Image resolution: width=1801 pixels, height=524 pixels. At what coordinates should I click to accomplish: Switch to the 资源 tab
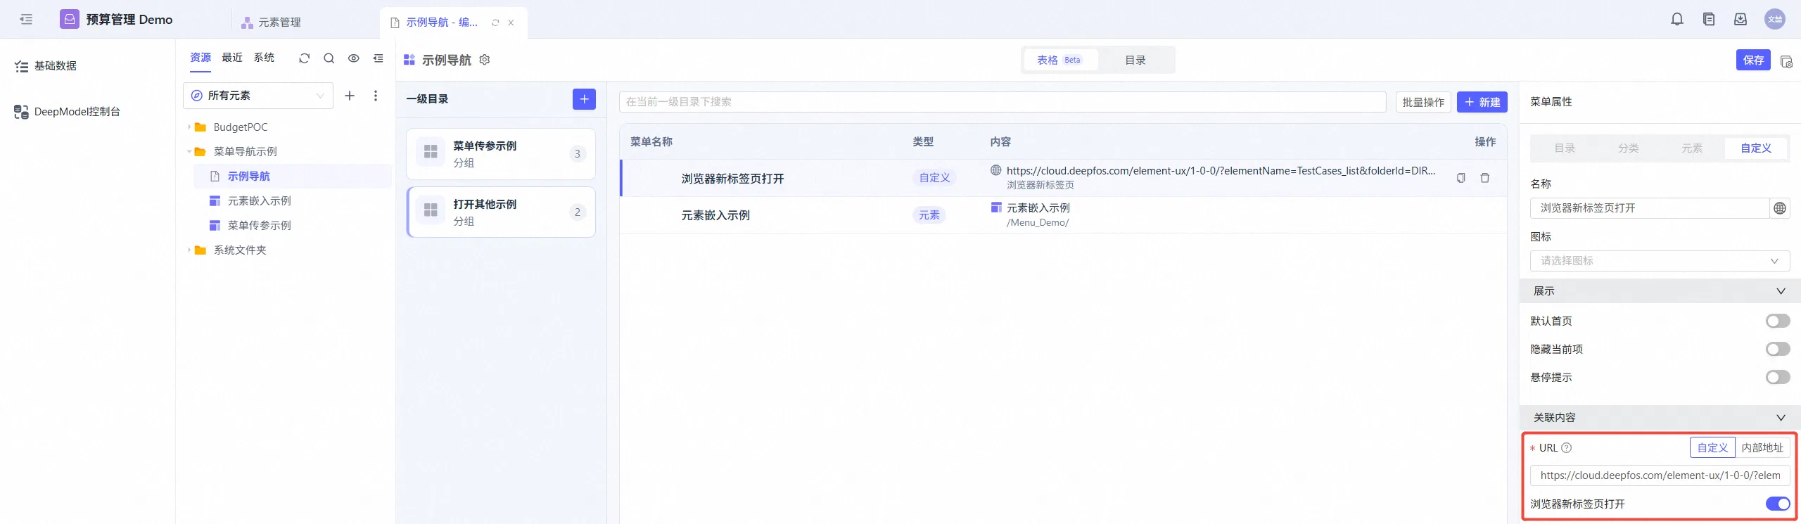[x=201, y=58]
